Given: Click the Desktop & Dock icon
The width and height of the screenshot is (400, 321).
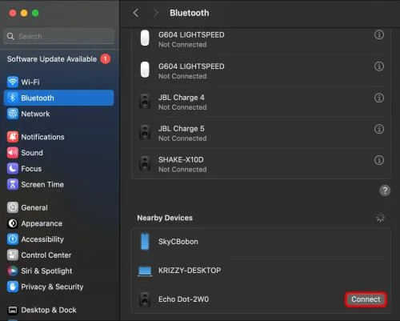Looking at the screenshot, I should pyautogui.click(x=13, y=310).
